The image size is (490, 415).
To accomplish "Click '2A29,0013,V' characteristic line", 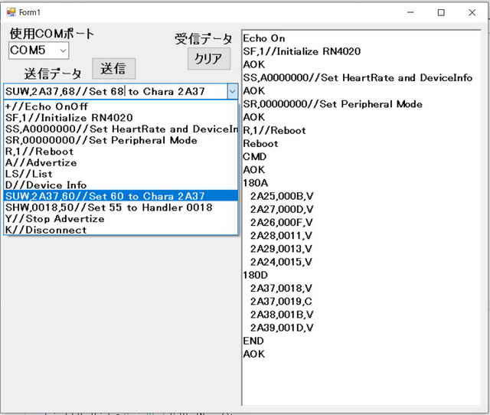I will pos(281,248).
